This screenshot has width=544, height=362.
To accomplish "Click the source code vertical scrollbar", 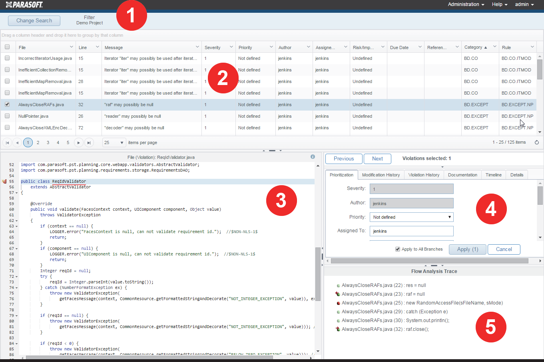I will (318, 275).
